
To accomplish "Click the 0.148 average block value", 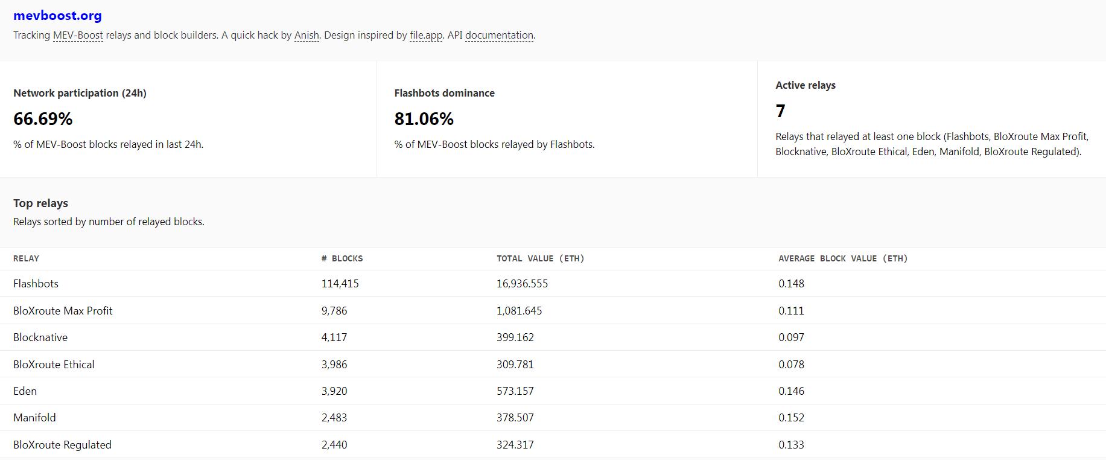I will pyautogui.click(x=791, y=284).
